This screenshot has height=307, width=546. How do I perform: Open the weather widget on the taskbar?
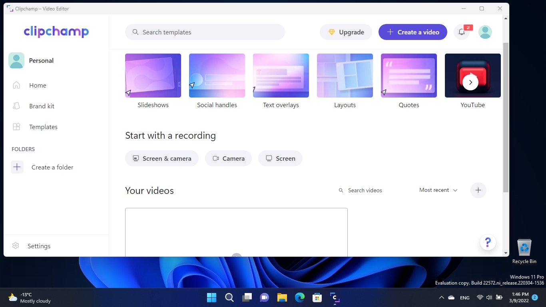click(x=30, y=298)
